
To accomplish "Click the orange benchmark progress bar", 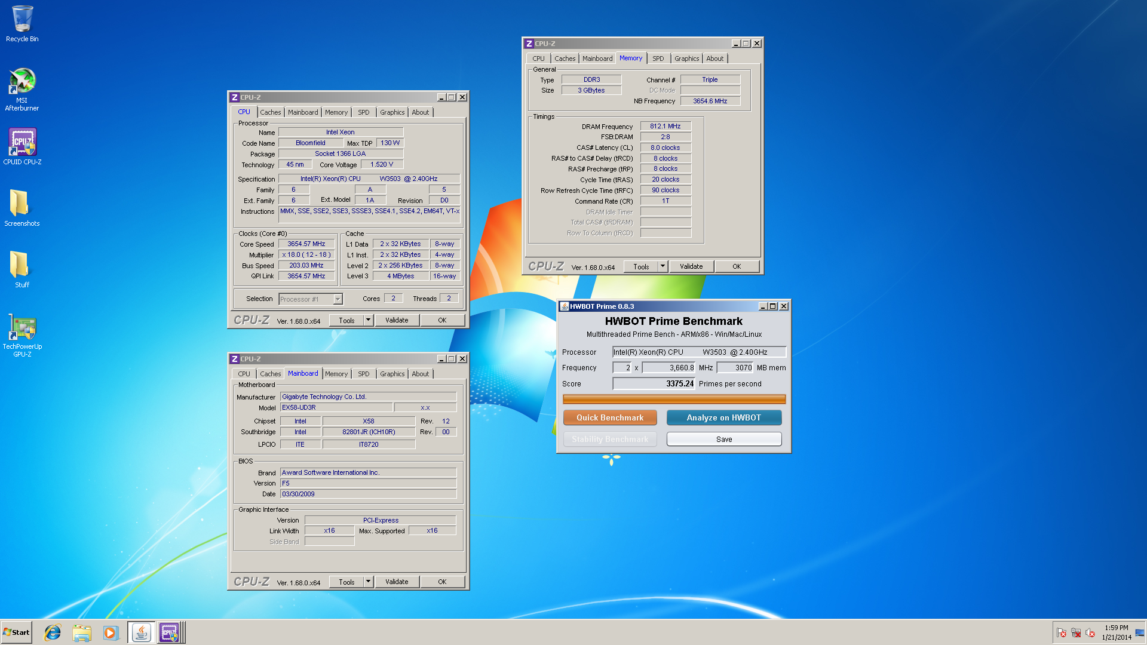I will coord(674,399).
